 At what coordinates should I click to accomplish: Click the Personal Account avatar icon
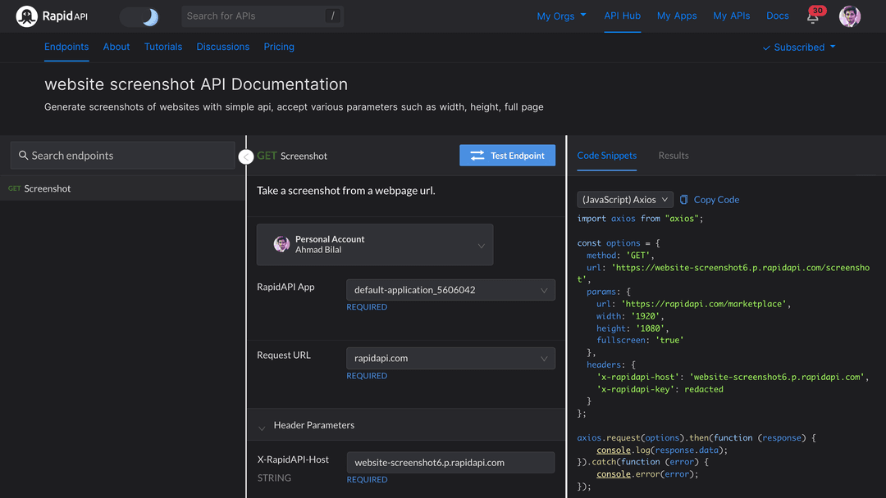(x=281, y=244)
